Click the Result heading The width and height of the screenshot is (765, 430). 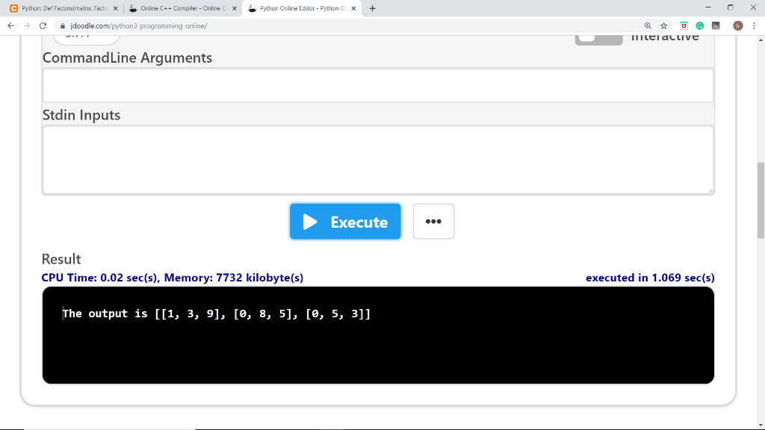point(61,259)
